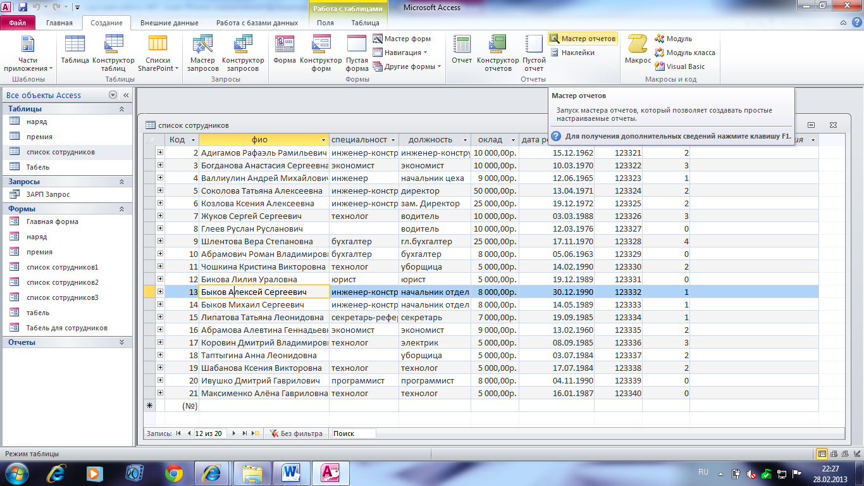
Task: Go to first record button
Action: tap(178, 433)
